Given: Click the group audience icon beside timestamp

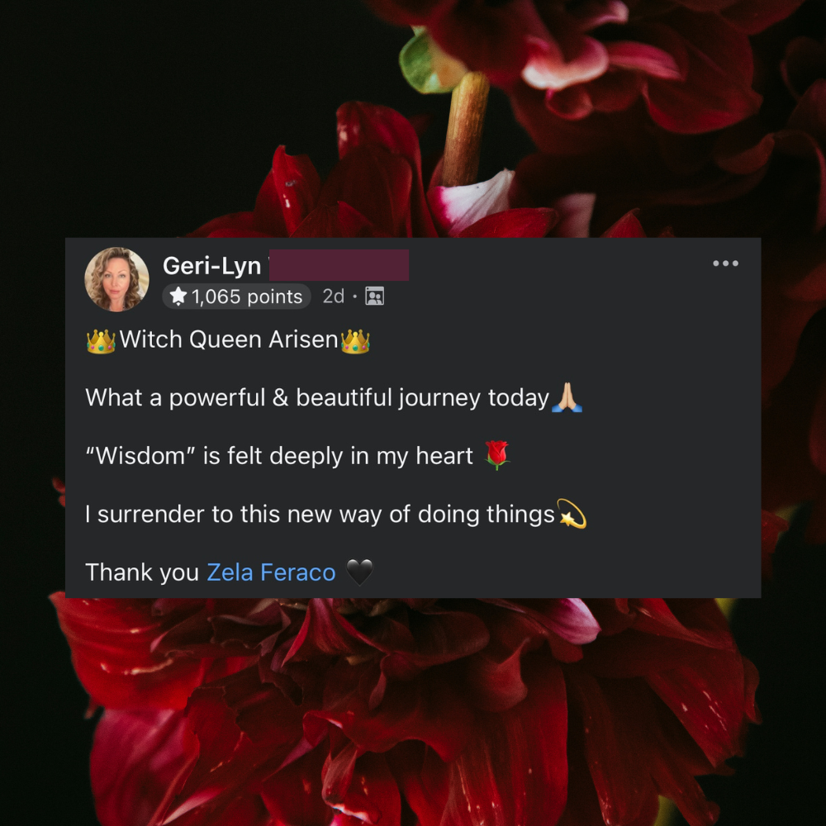Looking at the screenshot, I should tap(374, 296).
